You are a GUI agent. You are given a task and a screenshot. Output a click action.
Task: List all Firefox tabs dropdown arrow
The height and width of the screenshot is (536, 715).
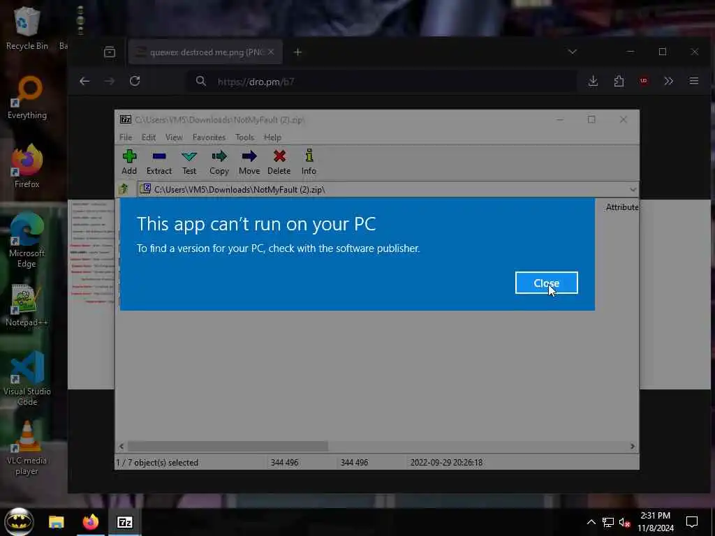pyautogui.click(x=573, y=52)
